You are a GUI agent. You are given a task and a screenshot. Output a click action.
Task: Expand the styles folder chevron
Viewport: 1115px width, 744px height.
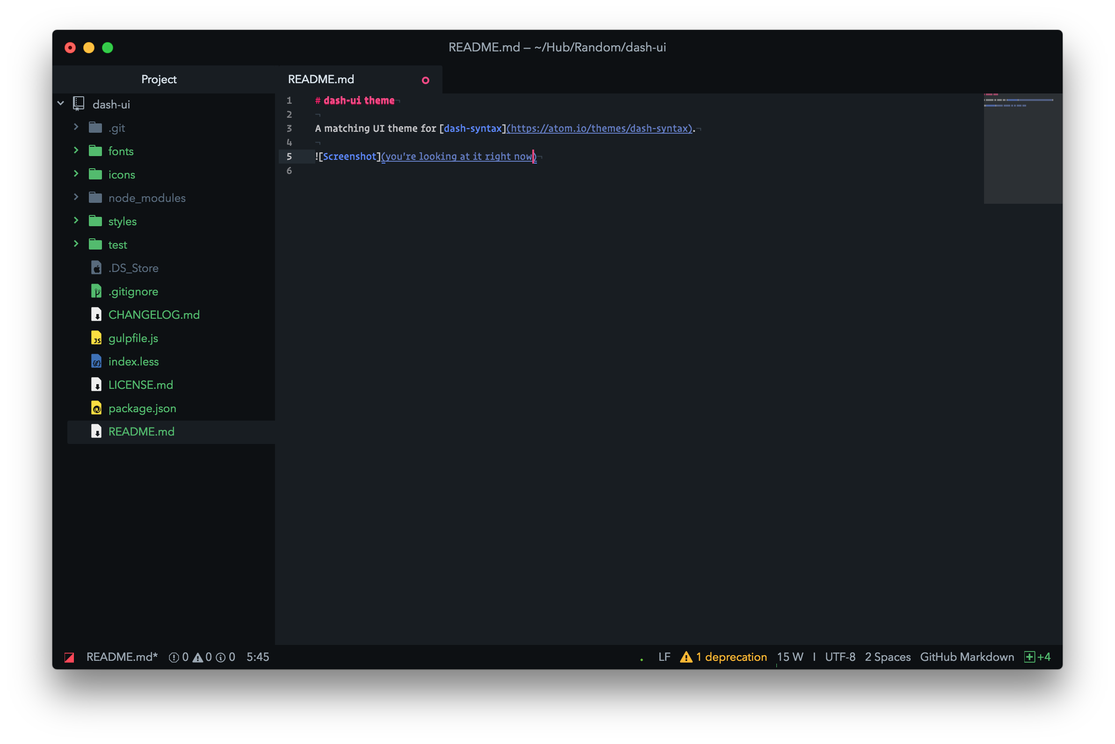click(76, 221)
